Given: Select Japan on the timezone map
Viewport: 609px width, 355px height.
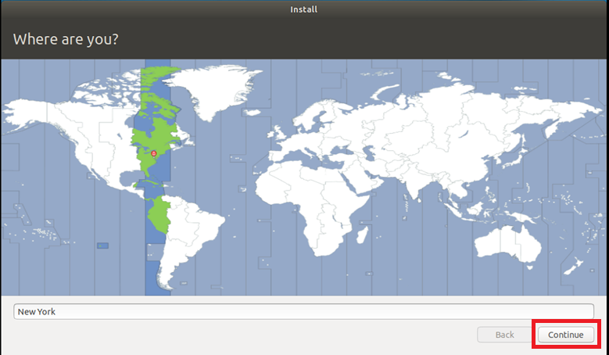Looking at the screenshot, I should click(x=514, y=156).
